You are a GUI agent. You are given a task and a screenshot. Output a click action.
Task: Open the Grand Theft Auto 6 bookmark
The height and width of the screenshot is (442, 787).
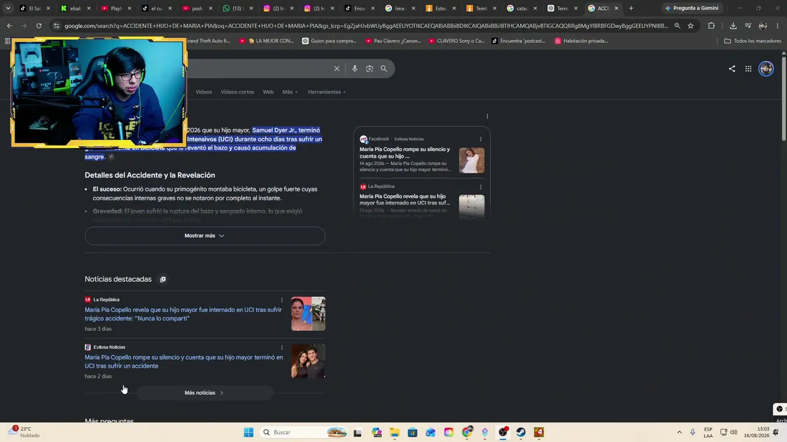(x=209, y=41)
